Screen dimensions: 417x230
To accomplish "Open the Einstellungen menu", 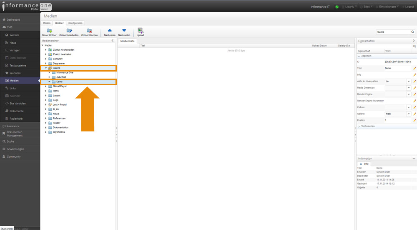I will coord(387,7).
